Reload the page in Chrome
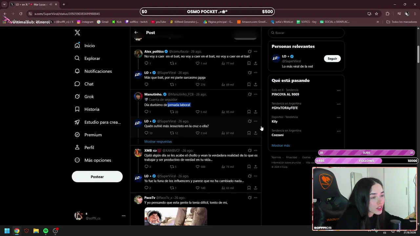The width and height of the screenshot is (420, 236). [x=21, y=14]
